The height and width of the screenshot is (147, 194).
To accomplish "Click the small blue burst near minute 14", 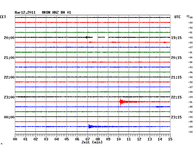I will click(x=159, y=107).
